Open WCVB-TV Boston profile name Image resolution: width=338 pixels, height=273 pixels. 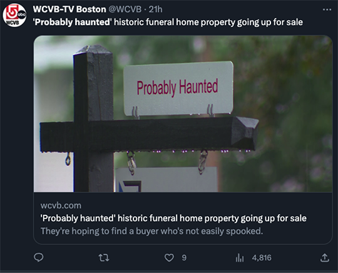(x=69, y=9)
